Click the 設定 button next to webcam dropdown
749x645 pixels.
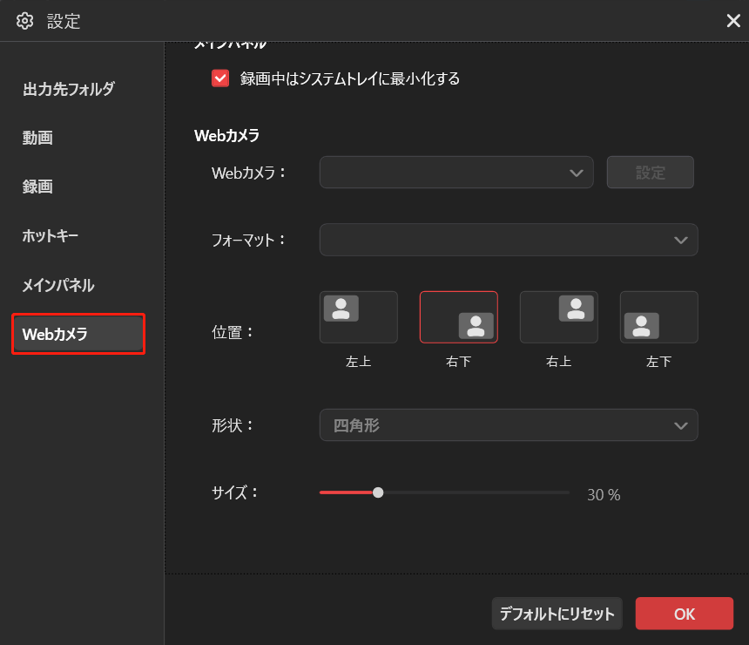coord(650,172)
